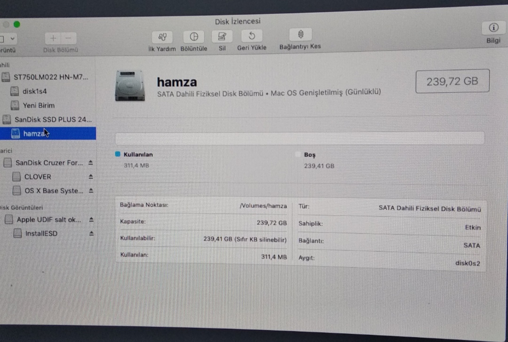This screenshot has width=508, height=342.
Task: Click the İlk Yardım (First Aid) icon
Action: coord(162,37)
